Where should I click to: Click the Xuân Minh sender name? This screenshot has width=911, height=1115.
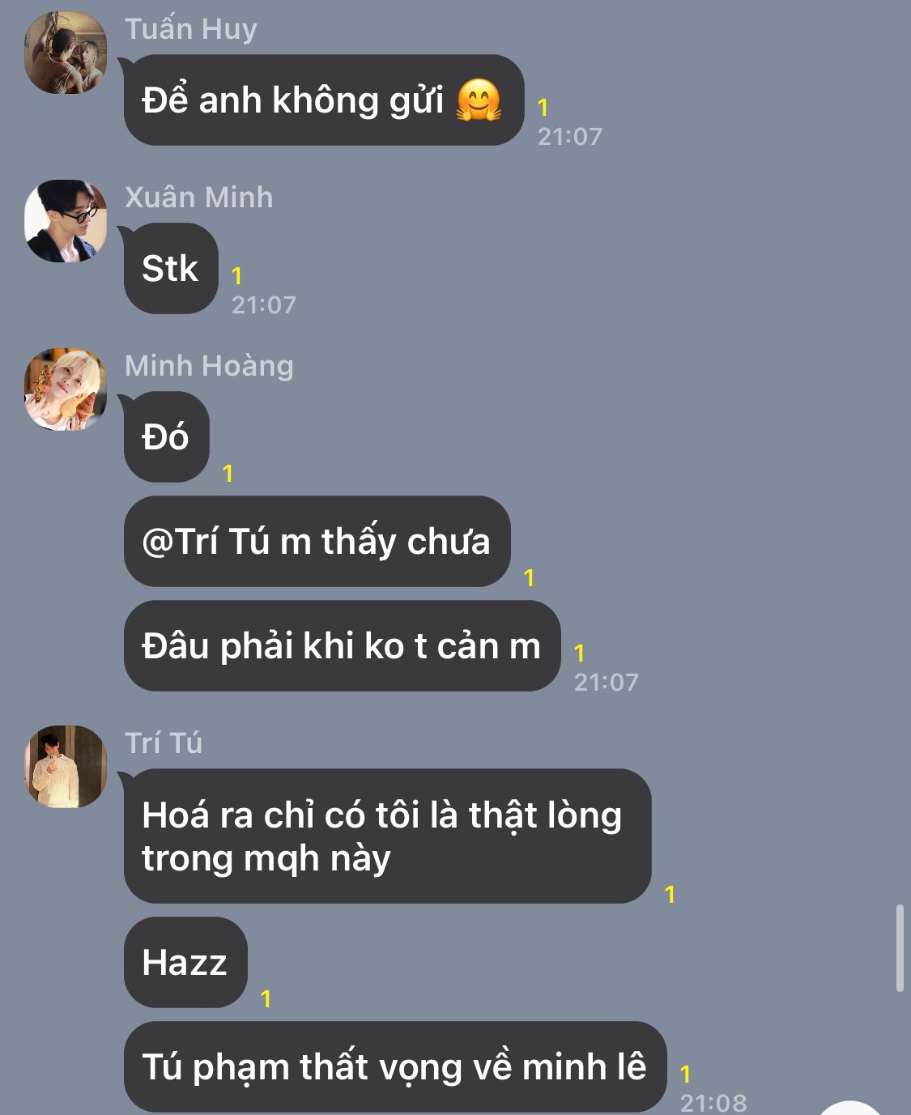(199, 198)
